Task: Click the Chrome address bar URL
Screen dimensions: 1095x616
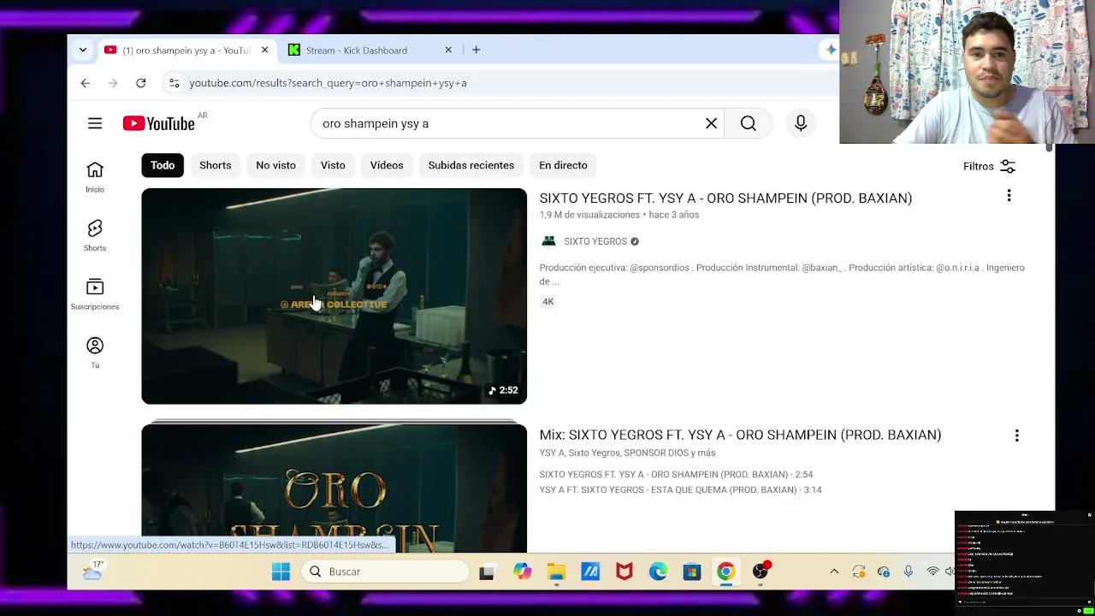Action: [328, 83]
